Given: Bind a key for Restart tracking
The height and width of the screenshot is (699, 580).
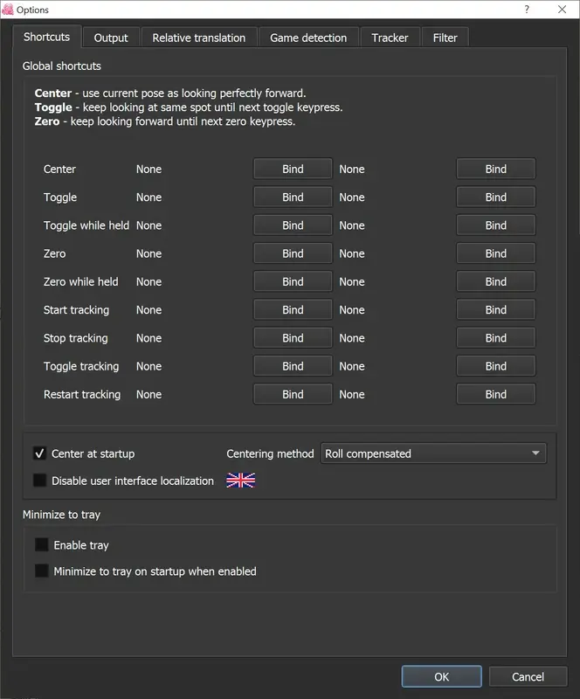Looking at the screenshot, I should (x=292, y=394).
